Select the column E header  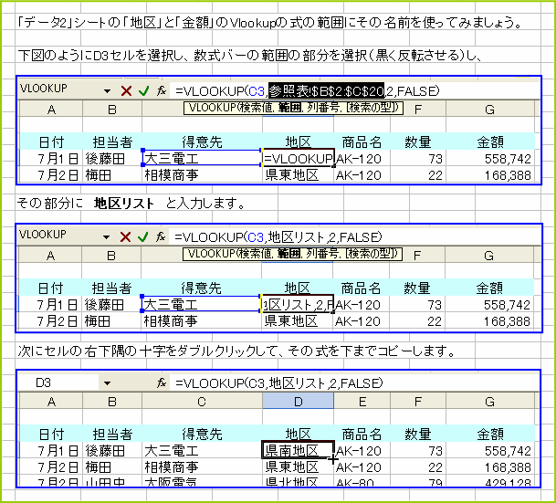point(362,402)
